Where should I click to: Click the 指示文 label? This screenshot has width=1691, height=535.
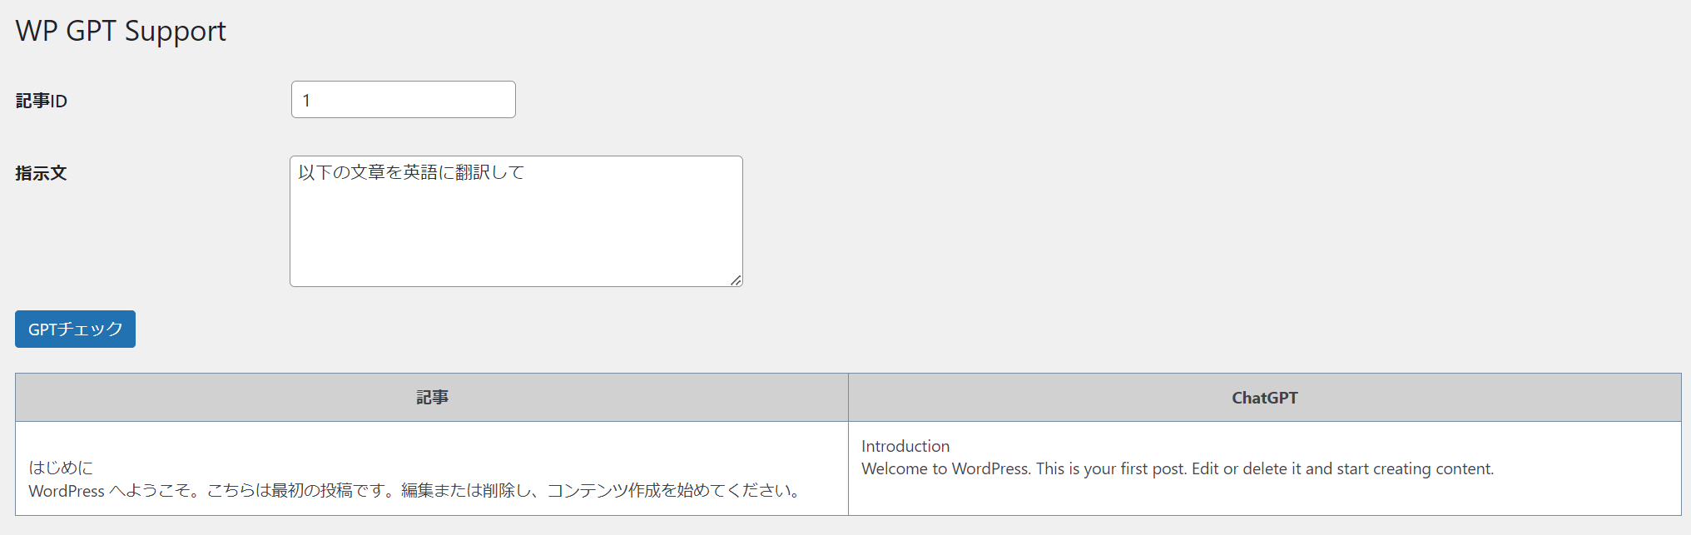41,173
